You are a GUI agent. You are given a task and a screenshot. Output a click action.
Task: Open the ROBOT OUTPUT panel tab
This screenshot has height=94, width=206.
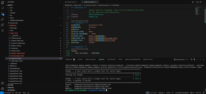(148, 59)
